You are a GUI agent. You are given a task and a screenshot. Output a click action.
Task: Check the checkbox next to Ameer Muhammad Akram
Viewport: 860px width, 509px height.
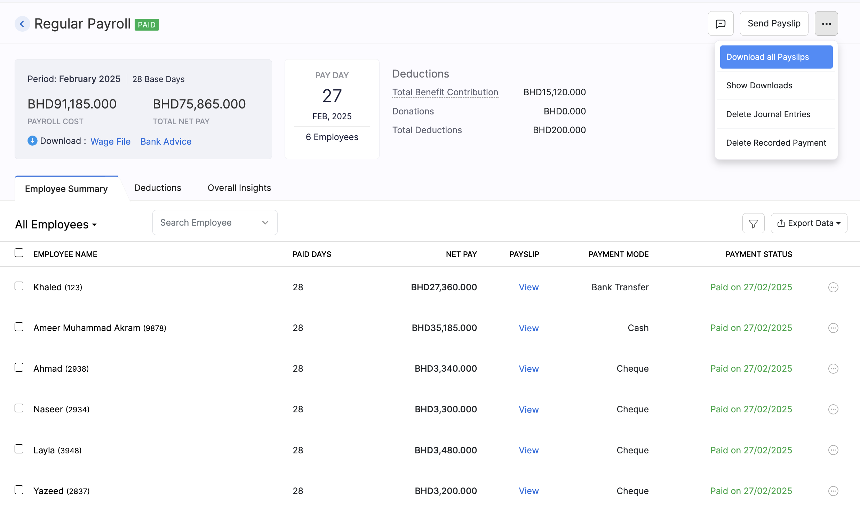(x=19, y=327)
